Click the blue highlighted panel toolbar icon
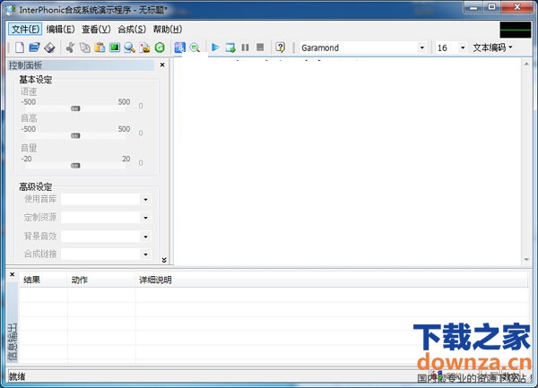 tap(180, 47)
